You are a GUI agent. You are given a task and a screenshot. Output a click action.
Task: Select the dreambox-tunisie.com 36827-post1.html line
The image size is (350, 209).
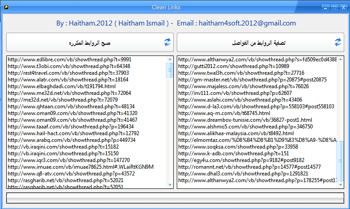tap(245, 120)
